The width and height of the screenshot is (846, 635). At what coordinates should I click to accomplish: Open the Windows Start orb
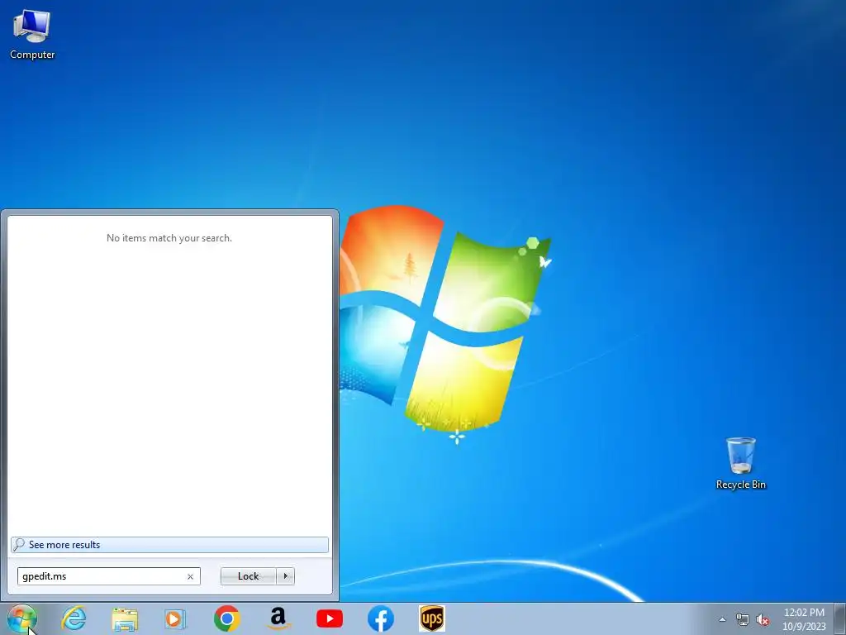(x=21, y=618)
